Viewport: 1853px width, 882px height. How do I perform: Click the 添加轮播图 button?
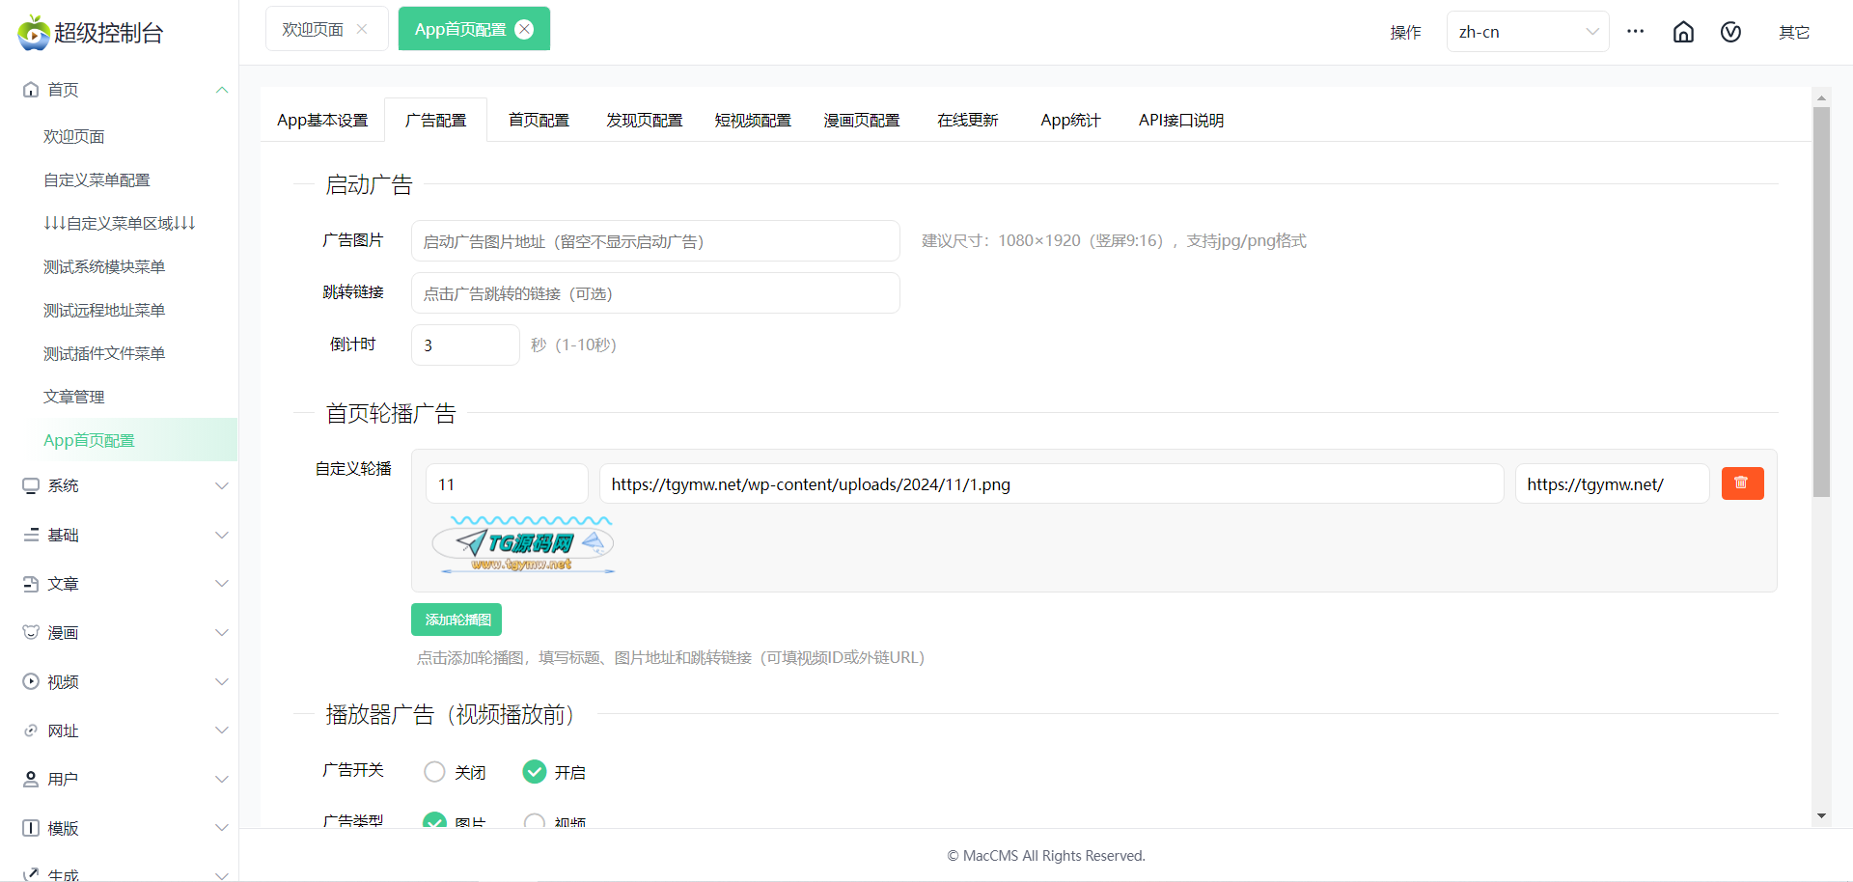click(x=456, y=620)
